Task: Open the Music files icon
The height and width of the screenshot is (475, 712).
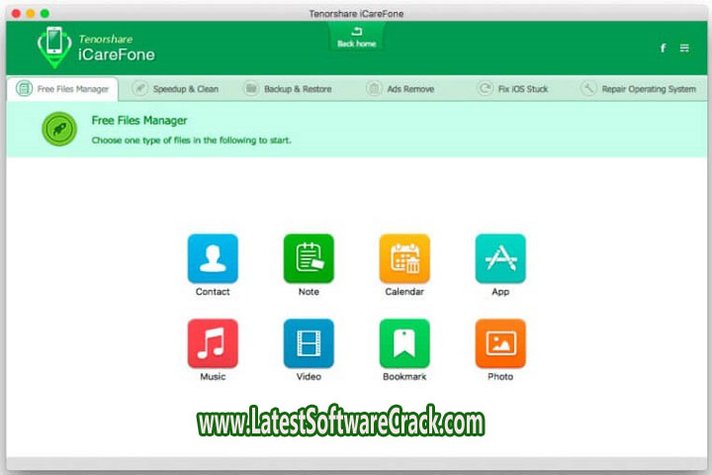Action: click(x=213, y=343)
